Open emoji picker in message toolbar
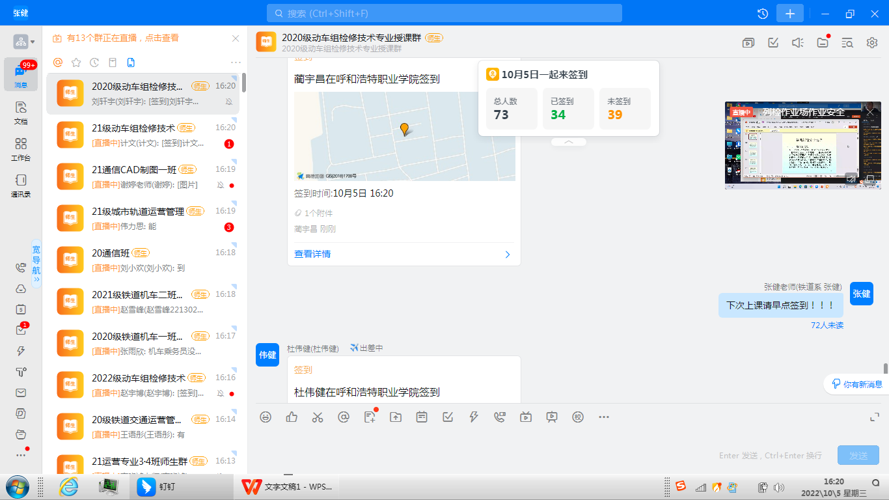 pos(266,417)
